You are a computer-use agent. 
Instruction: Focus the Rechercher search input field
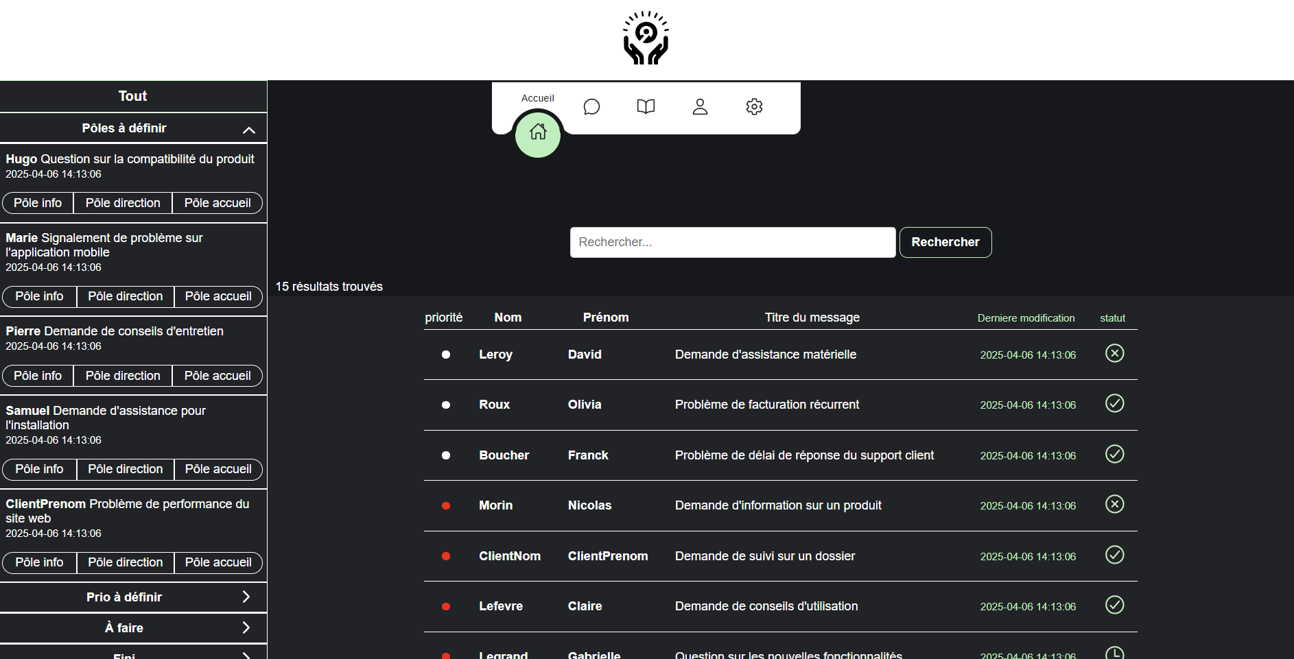pyautogui.click(x=732, y=242)
